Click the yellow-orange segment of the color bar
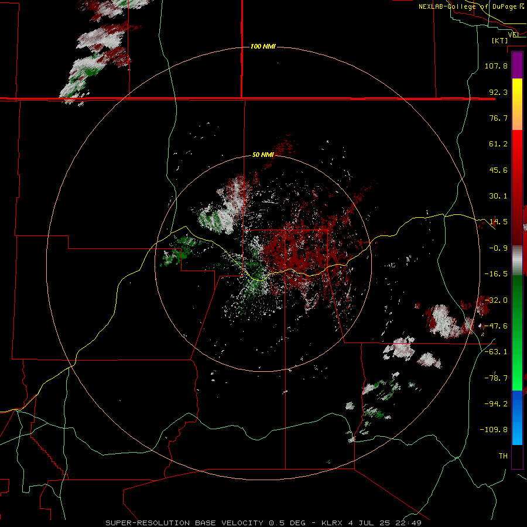The image size is (527, 527). pos(517,104)
